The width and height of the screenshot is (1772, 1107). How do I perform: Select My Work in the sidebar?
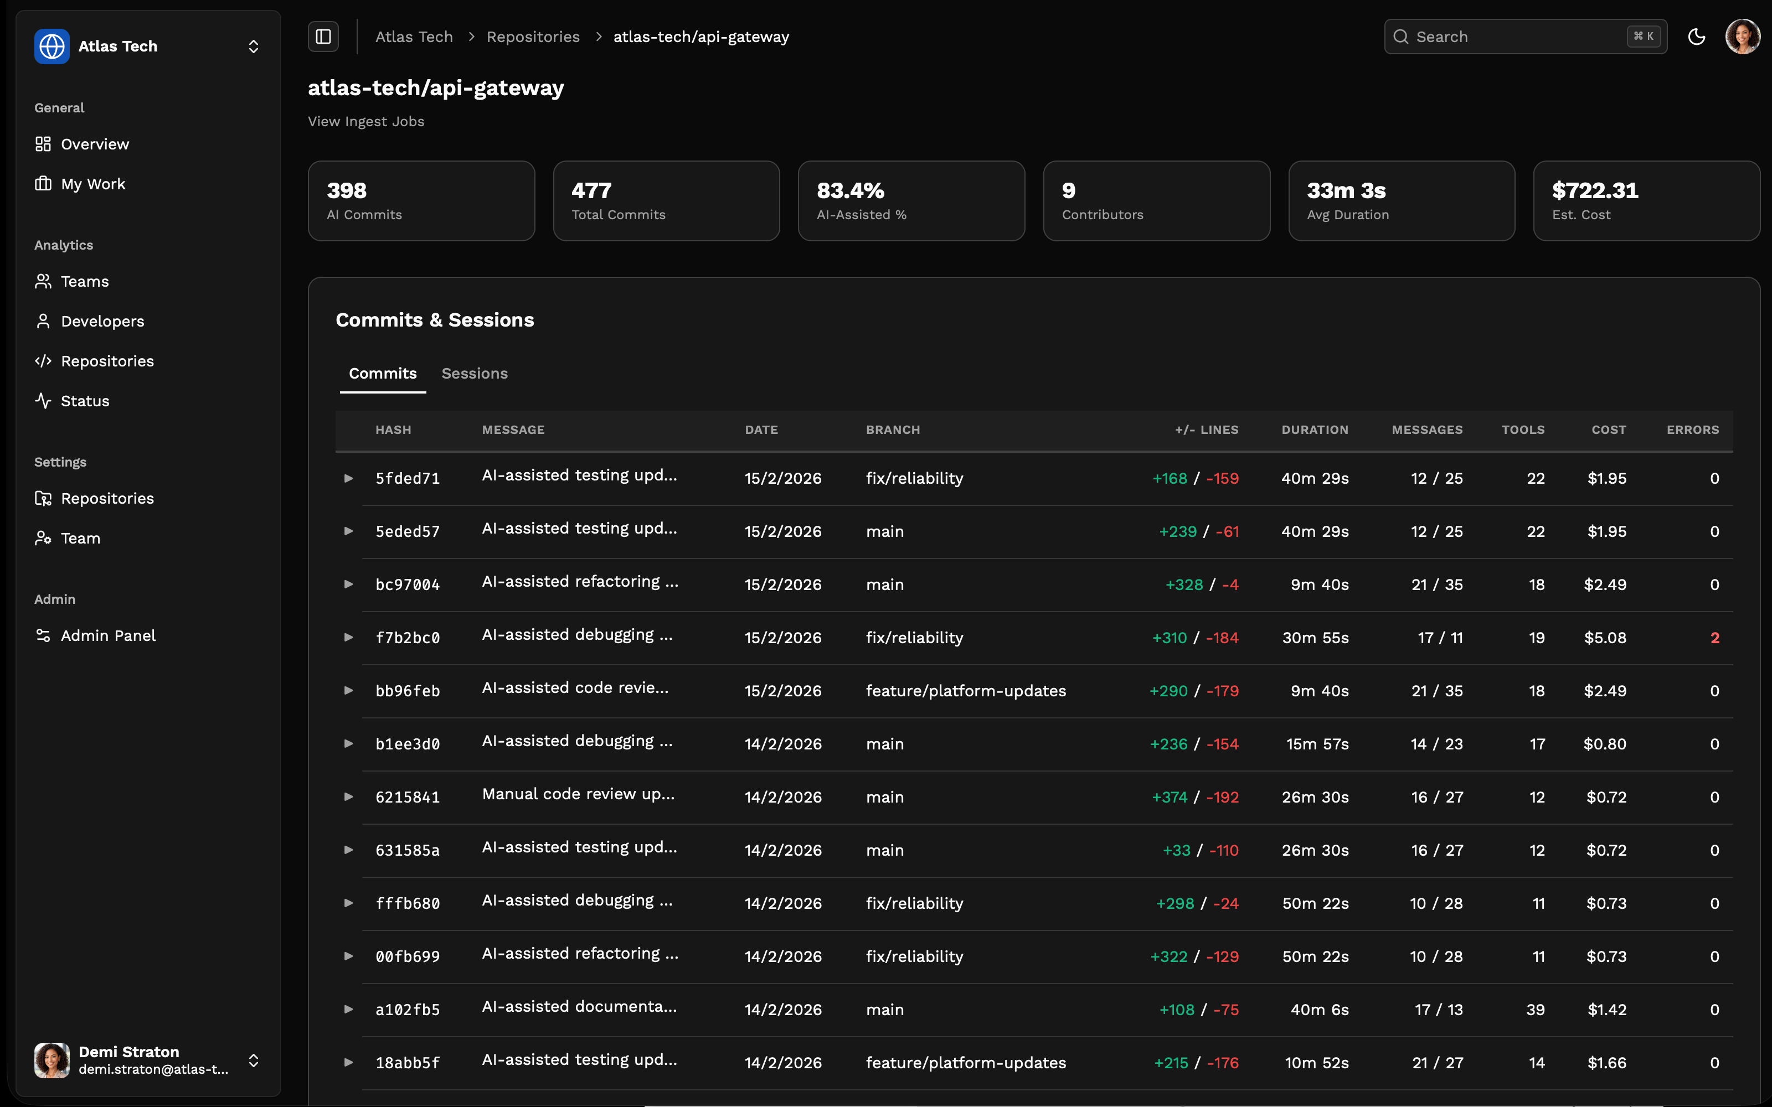[92, 184]
